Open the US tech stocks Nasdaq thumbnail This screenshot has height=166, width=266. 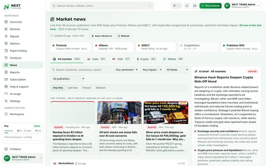[119, 113]
